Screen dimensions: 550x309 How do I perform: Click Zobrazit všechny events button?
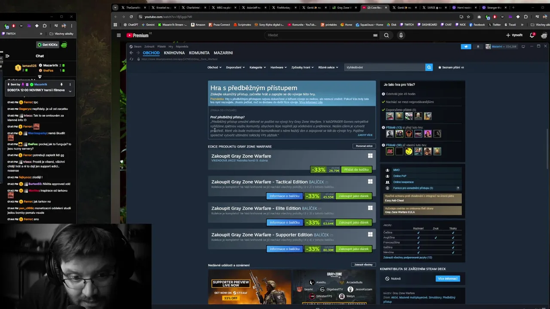pos(363,265)
